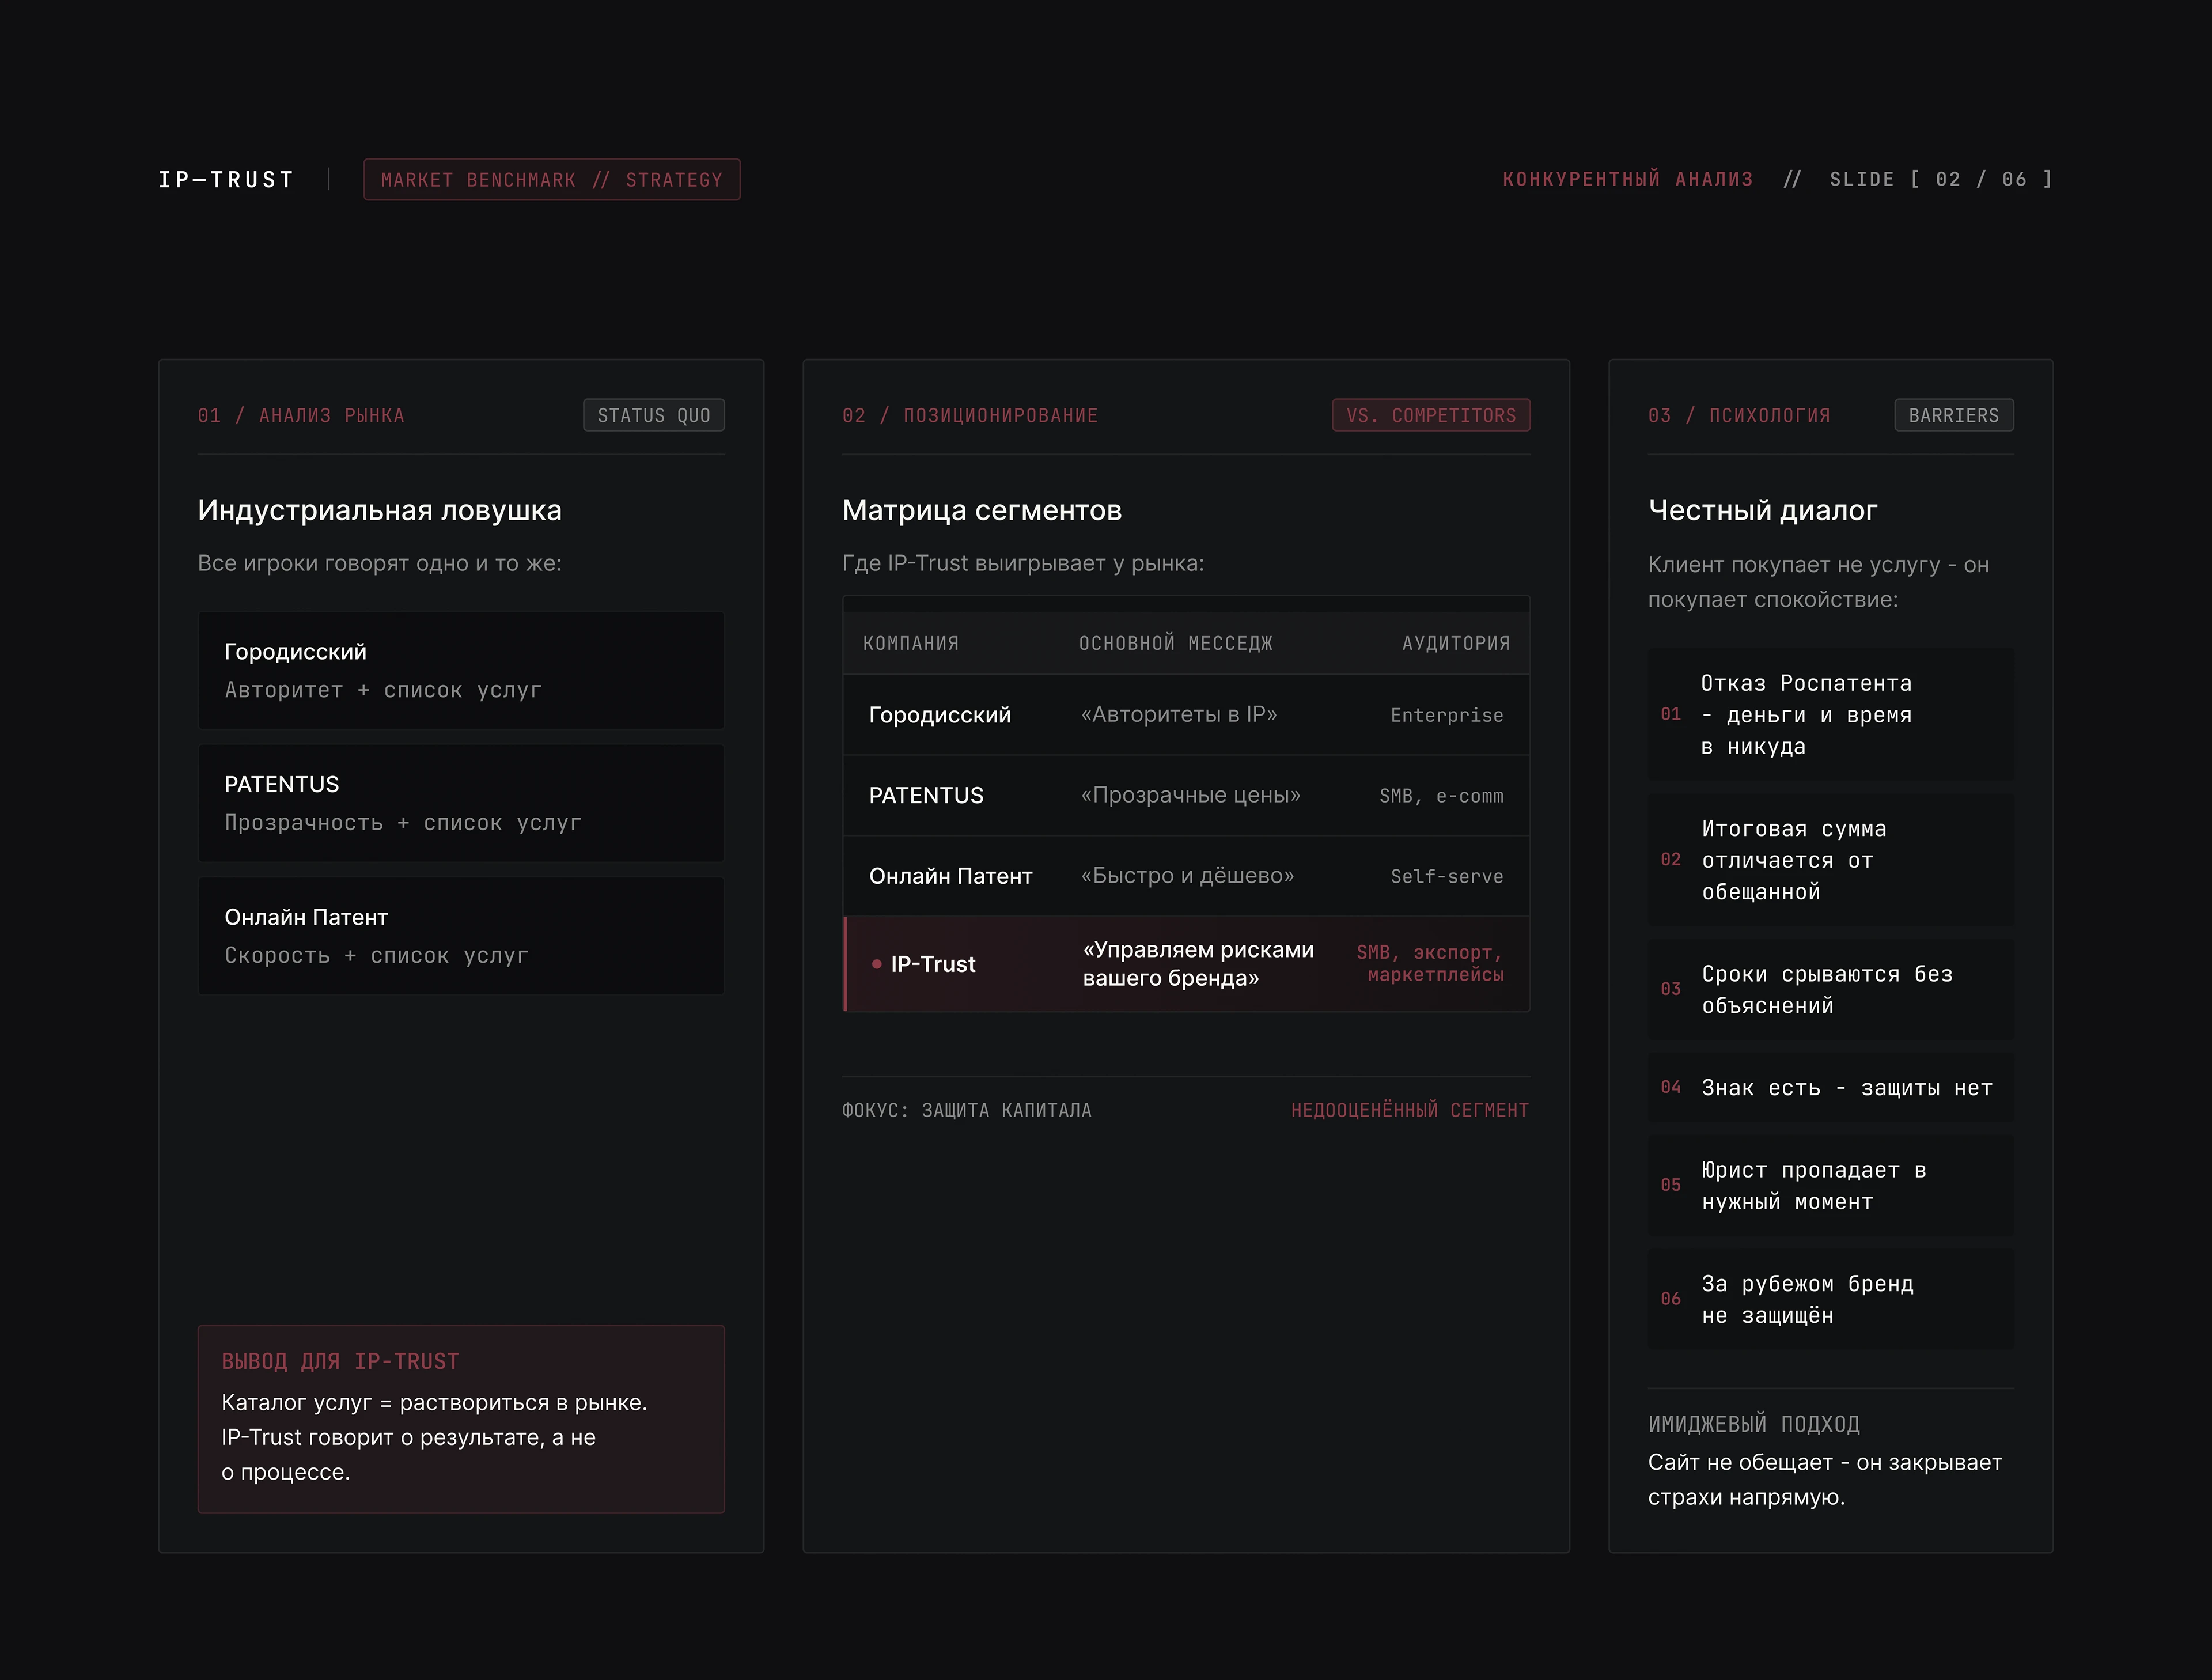Screen dimensions: 2212x1680
Task: Click the «Быстро и дёшево» table cell
Action: point(1188,875)
